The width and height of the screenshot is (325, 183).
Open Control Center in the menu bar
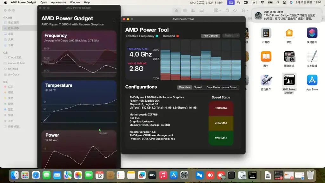[285, 3]
